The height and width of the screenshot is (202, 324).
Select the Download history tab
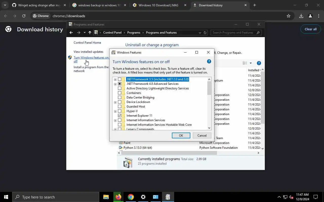[220, 5]
